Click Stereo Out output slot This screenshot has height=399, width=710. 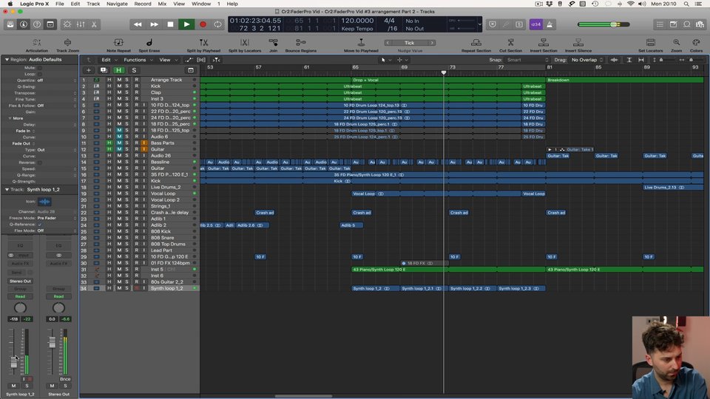point(21,281)
